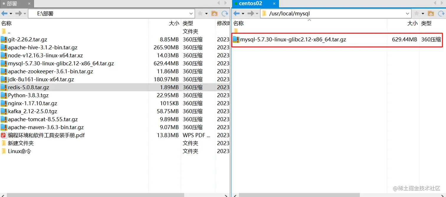Screen dimensions: 446x197
Task: Sort left pane by 类型 column
Action: click(198, 23)
